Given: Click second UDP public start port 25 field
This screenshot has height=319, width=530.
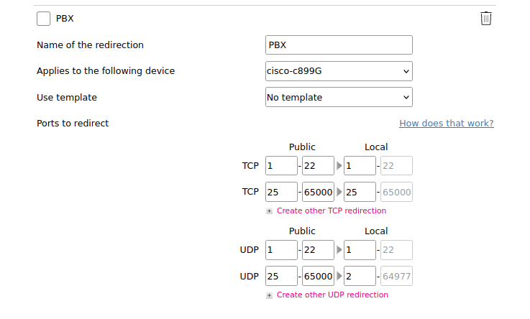Looking at the screenshot, I should click(x=281, y=276).
